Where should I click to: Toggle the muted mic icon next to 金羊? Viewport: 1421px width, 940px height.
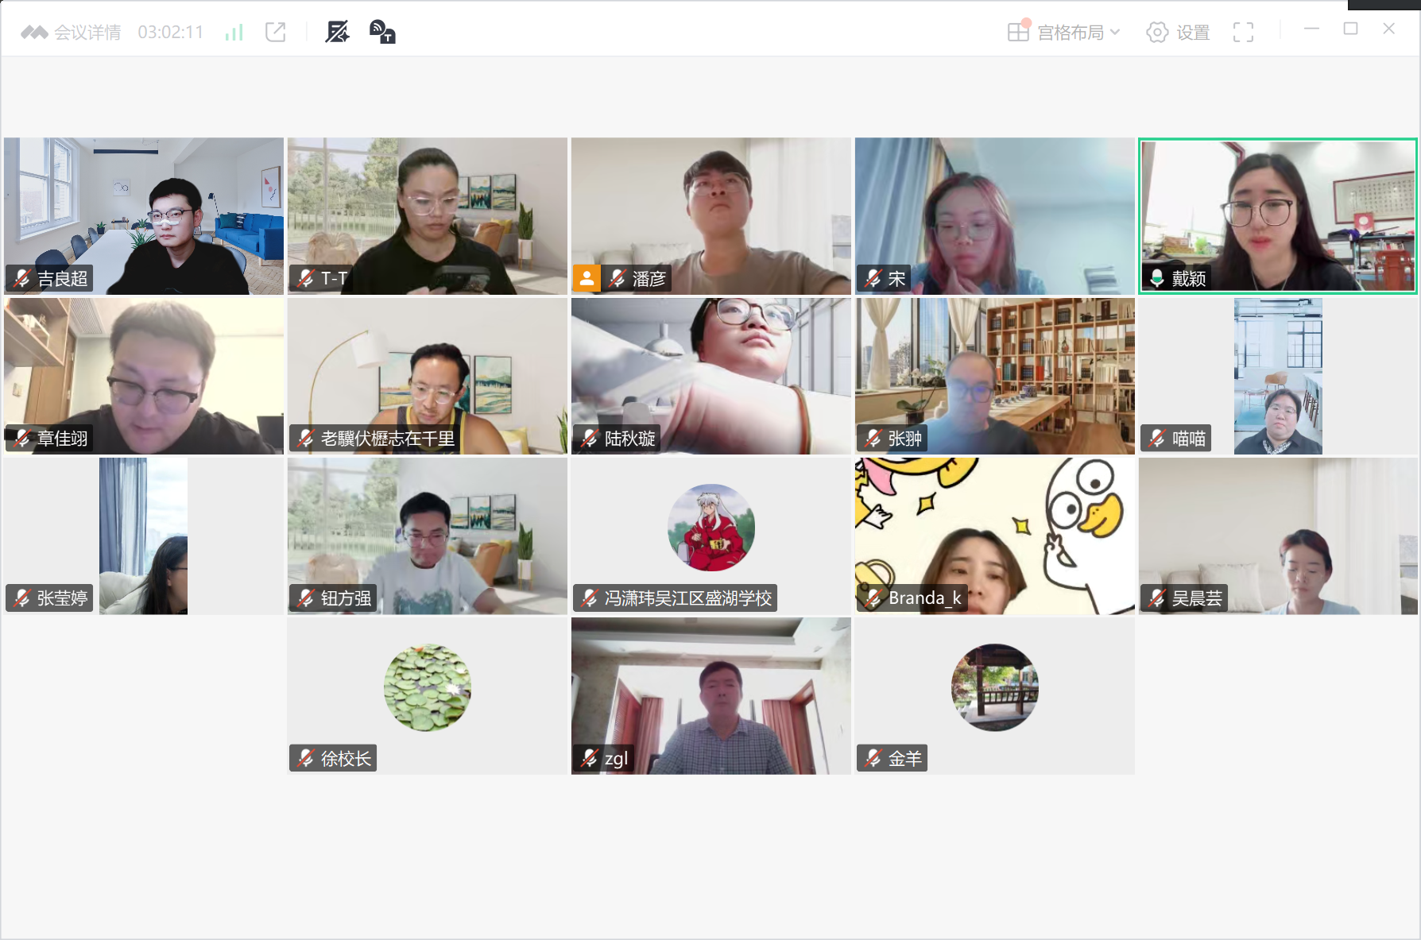click(x=873, y=758)
